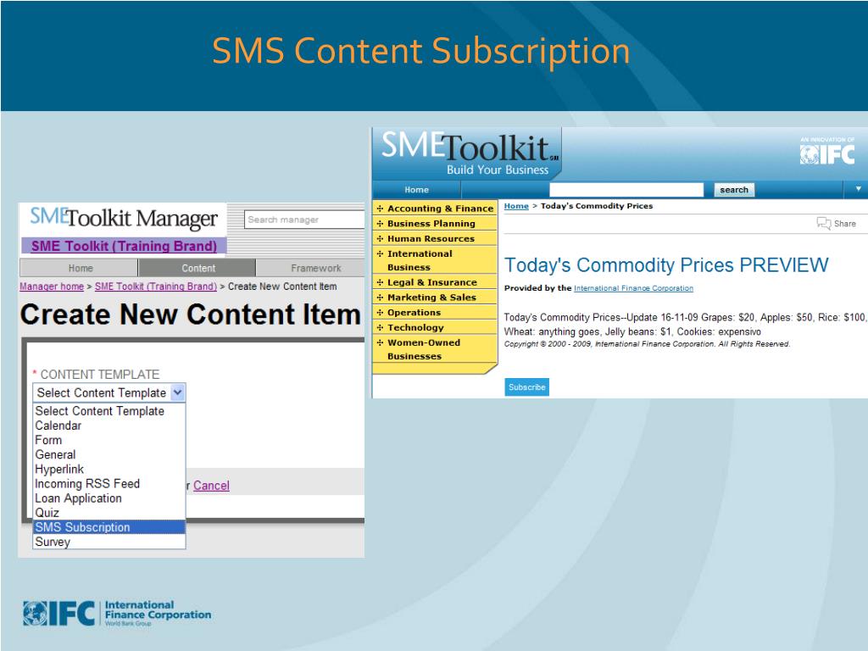Expand Human Resources category
Screen dimensions: 868x651
[x=435, y=238]
